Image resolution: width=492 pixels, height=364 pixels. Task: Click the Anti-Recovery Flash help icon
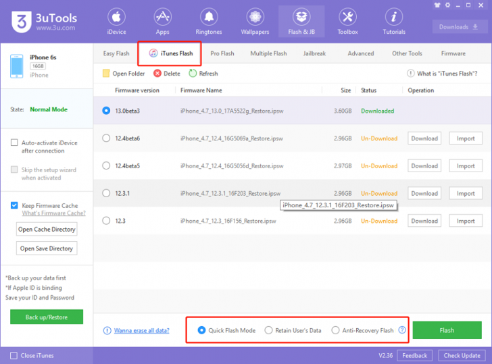[402, 330]
